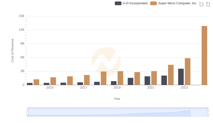Select the Super Micro bar for 2021
Screen dimensions: 213x123
click(x=154, y=78)
